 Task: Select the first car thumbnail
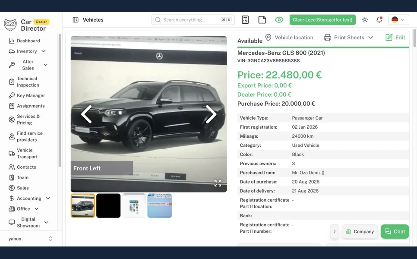click(x=83, y=205)
